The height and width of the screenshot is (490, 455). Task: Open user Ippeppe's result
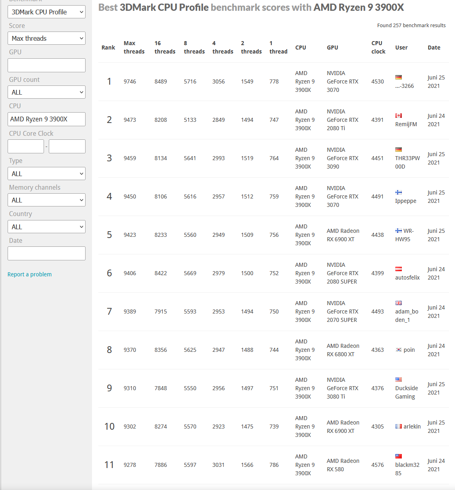406,201
